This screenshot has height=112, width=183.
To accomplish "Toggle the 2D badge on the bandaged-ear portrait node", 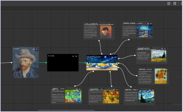I will click(109, 24).
